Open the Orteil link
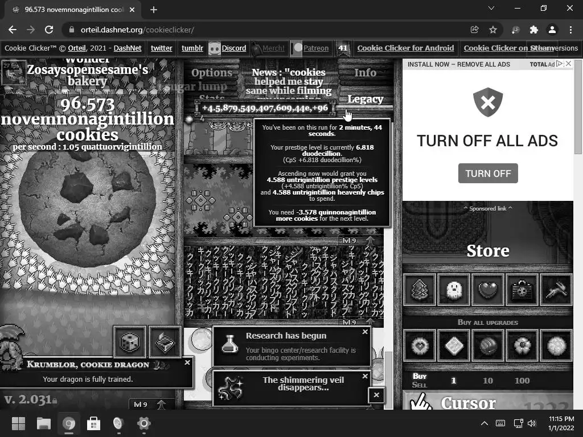 pos(77,48)
